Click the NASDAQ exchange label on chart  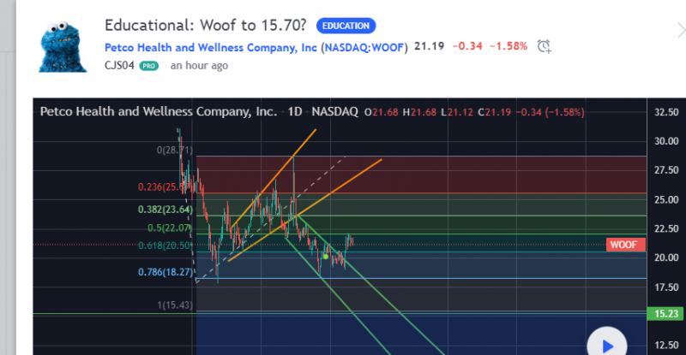334,112
